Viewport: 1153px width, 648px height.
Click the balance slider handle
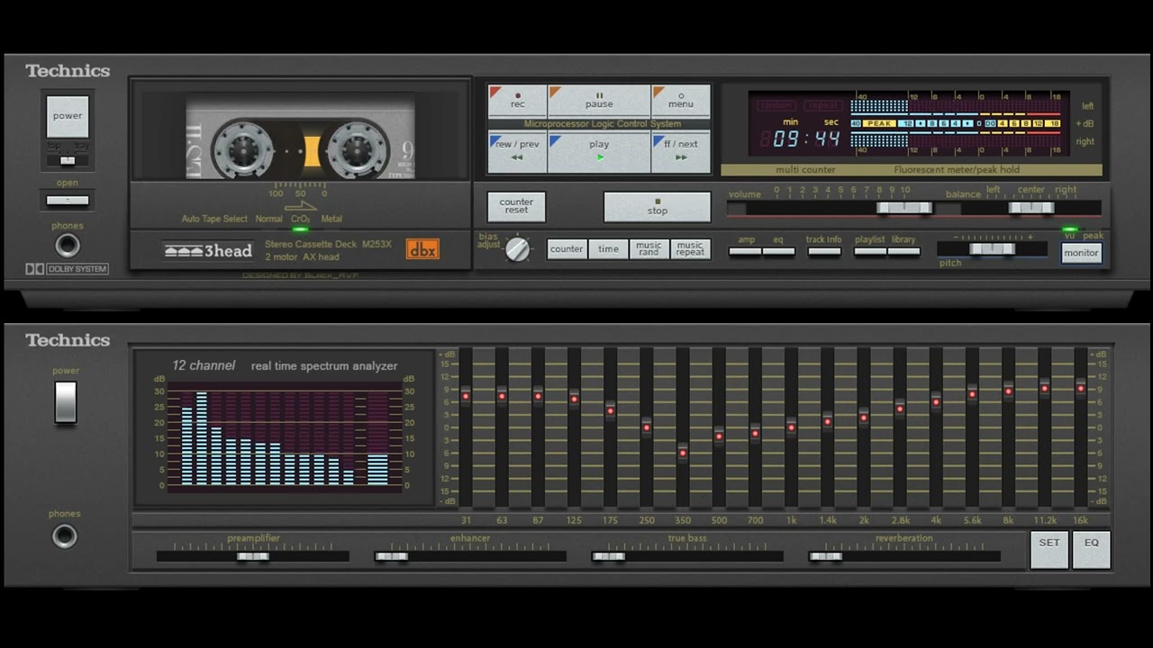coord(1031,208)
